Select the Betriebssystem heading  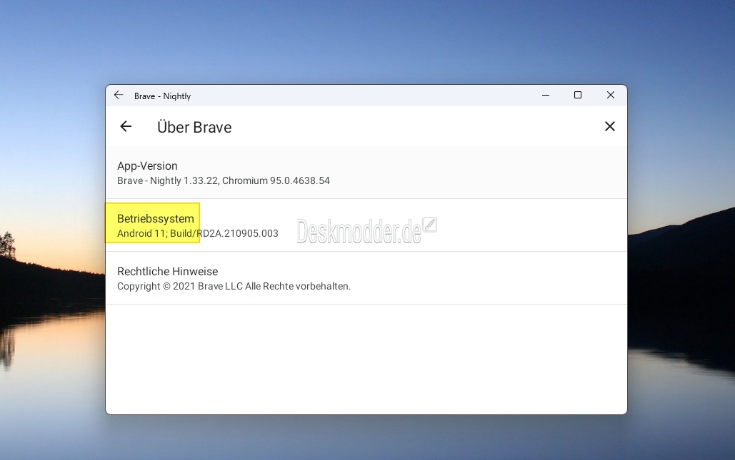pyautogui.click(x=156, y=218)
